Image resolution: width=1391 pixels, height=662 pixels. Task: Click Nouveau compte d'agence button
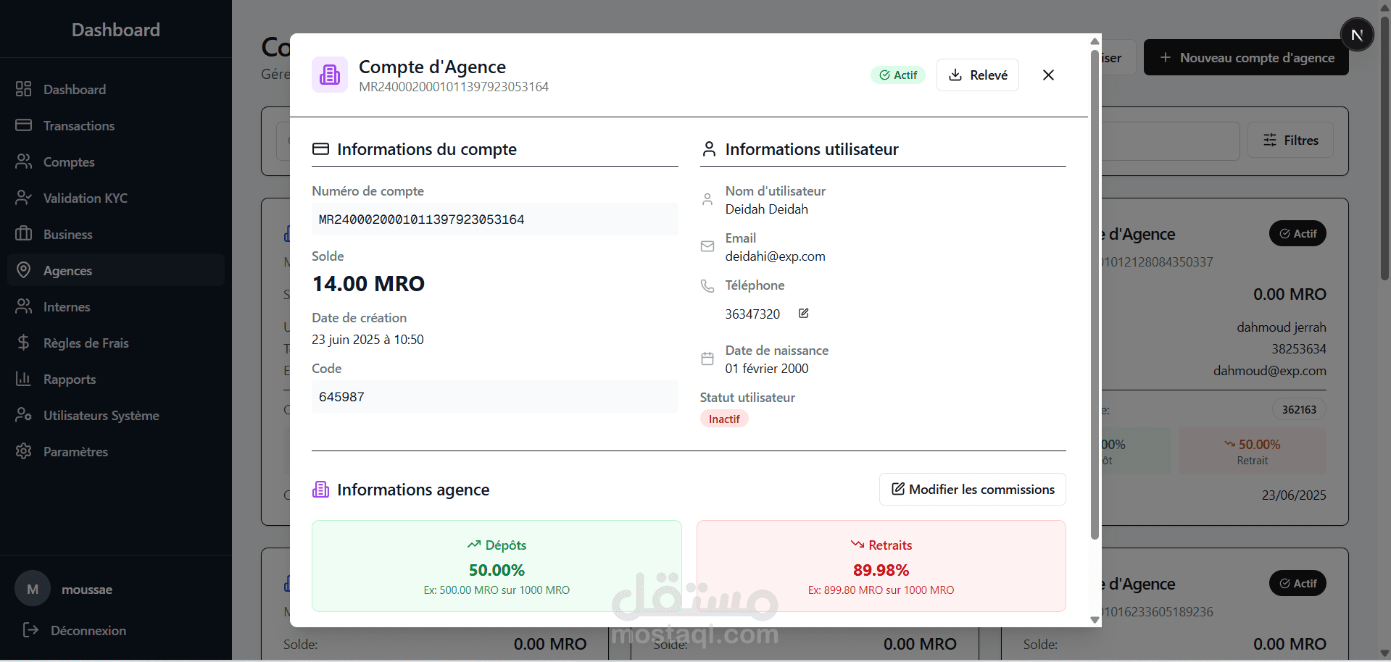point(1246,57)
